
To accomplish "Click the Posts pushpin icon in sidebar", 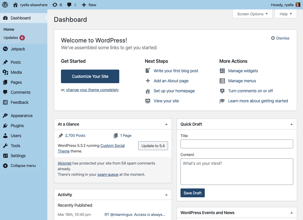I will point(5,62).
